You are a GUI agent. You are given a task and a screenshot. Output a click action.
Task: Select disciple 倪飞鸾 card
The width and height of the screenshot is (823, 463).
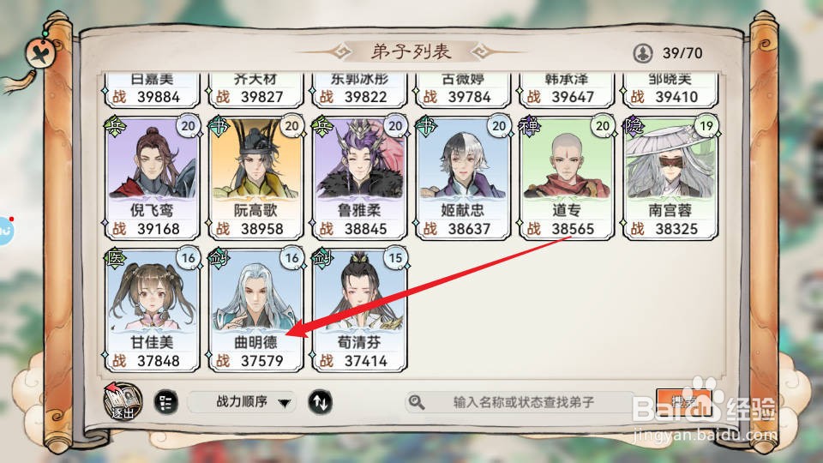click(153, 178)
